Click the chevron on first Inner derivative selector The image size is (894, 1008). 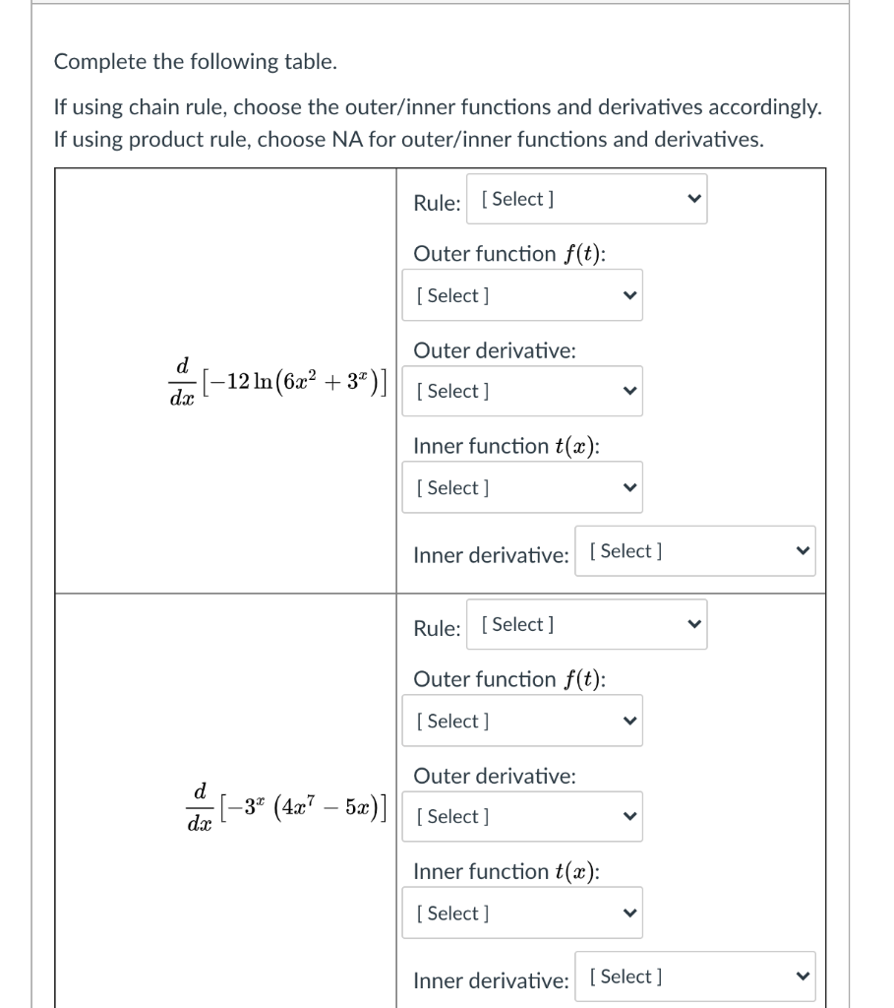(x=802, y=550)
